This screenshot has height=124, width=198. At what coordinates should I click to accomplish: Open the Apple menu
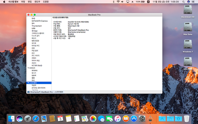tap(4, 2)
